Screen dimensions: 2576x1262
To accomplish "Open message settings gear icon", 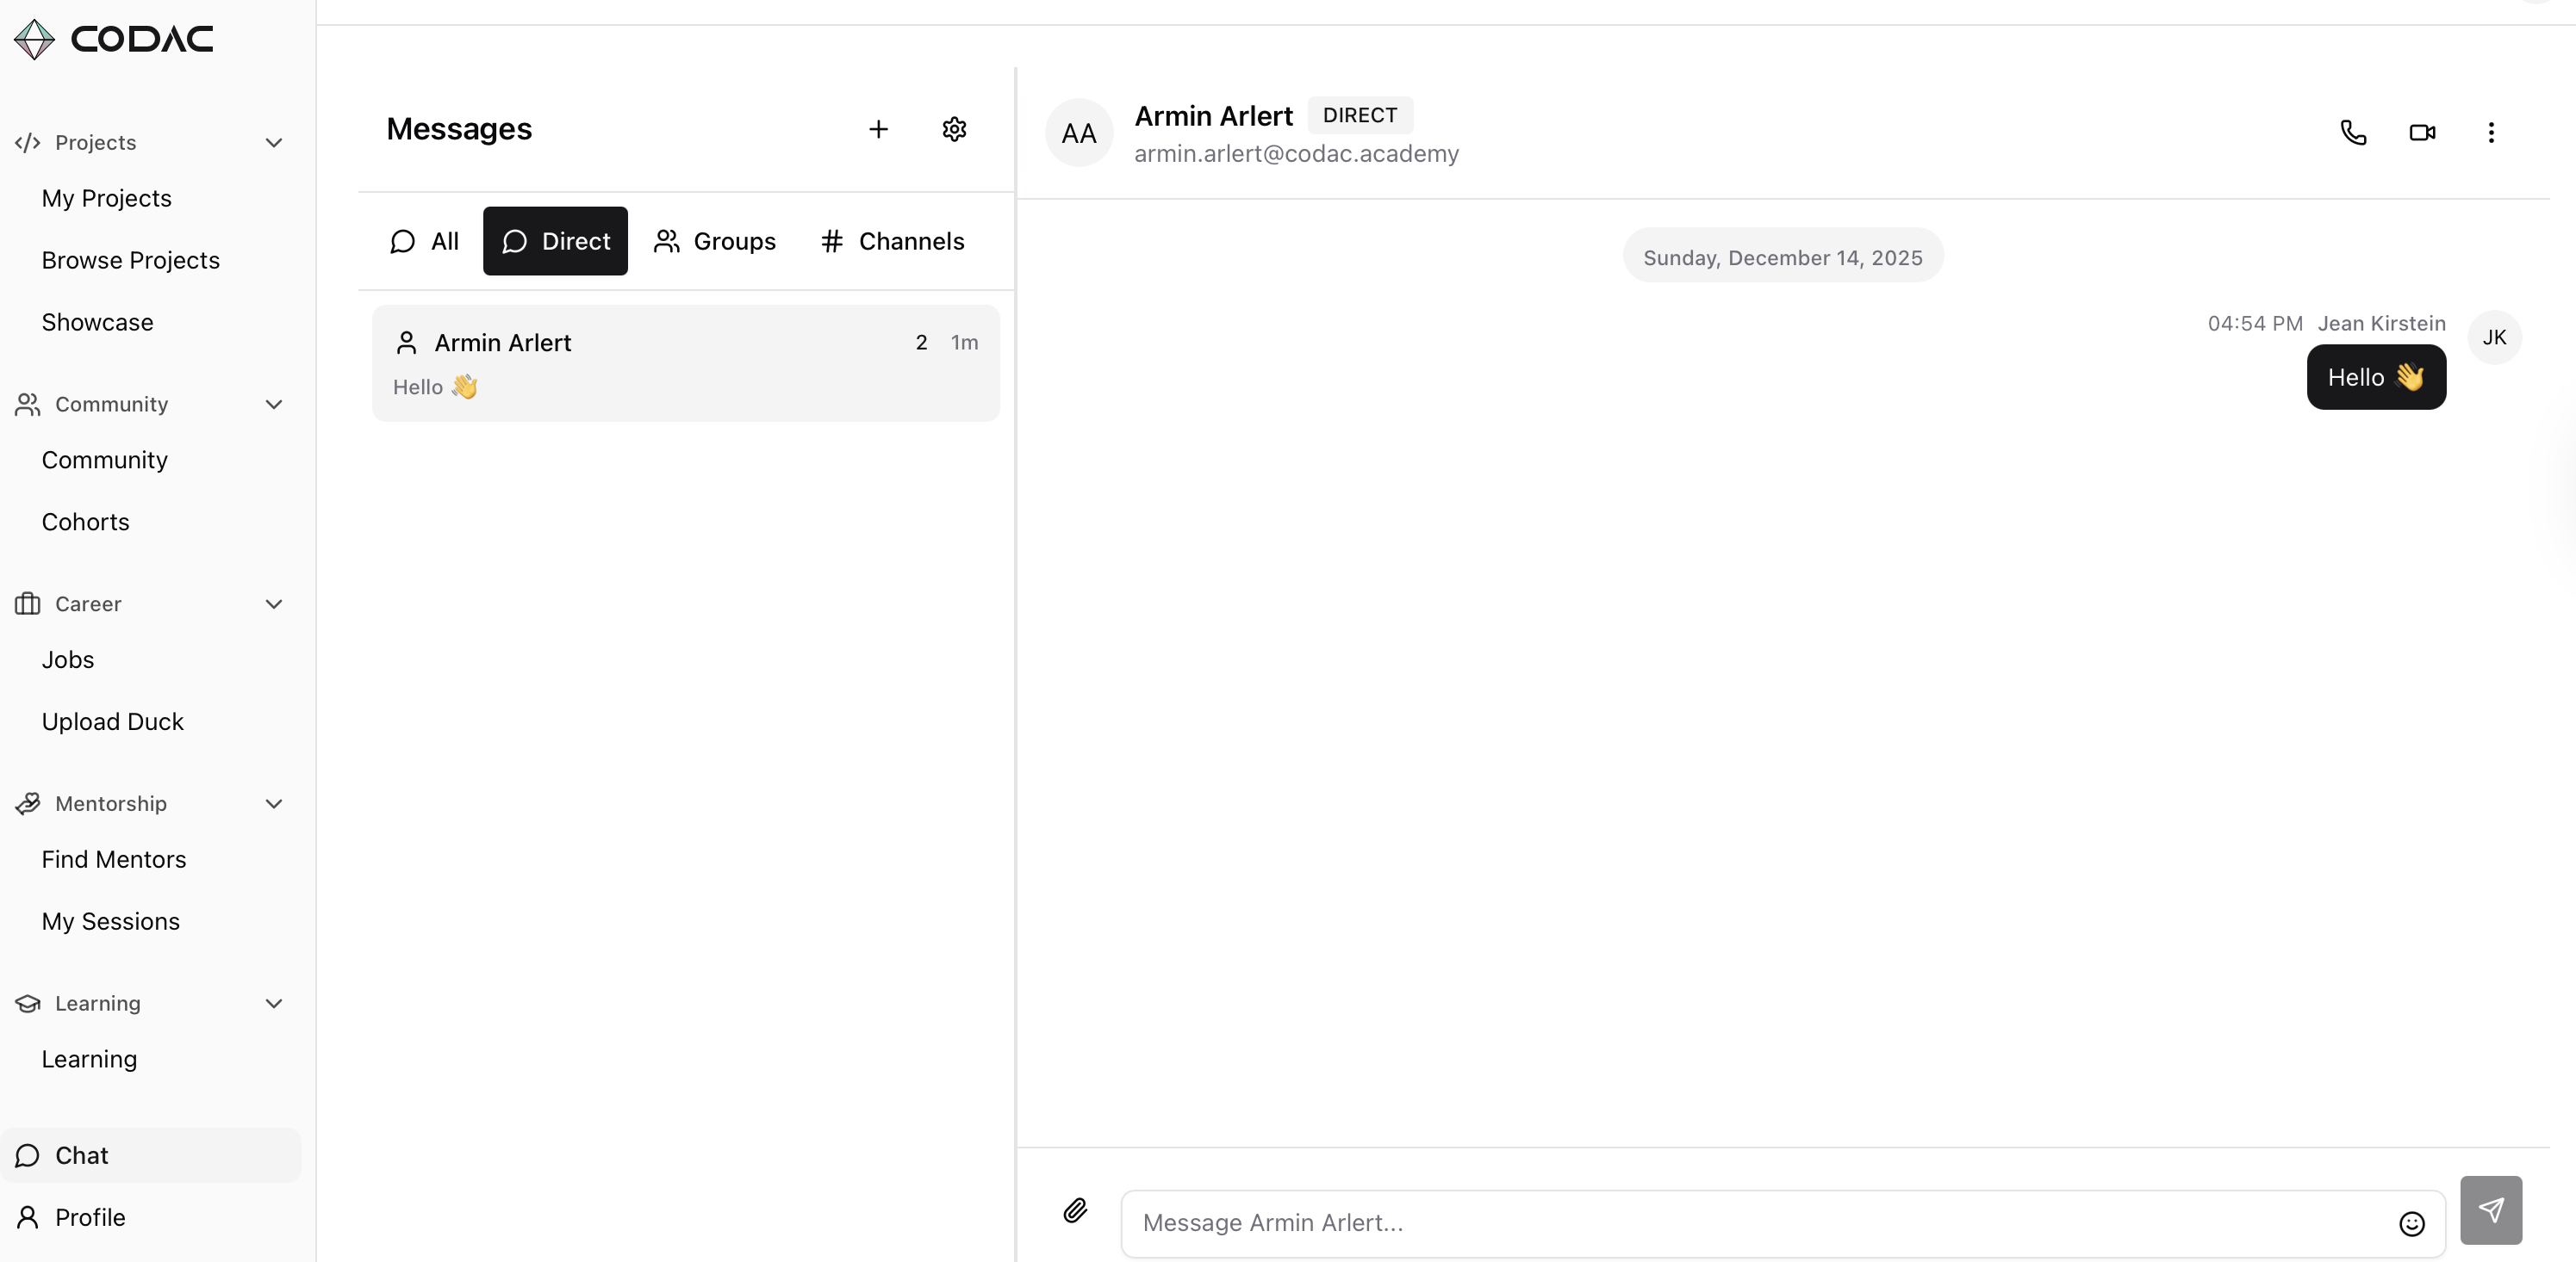I will click(954, 129).
